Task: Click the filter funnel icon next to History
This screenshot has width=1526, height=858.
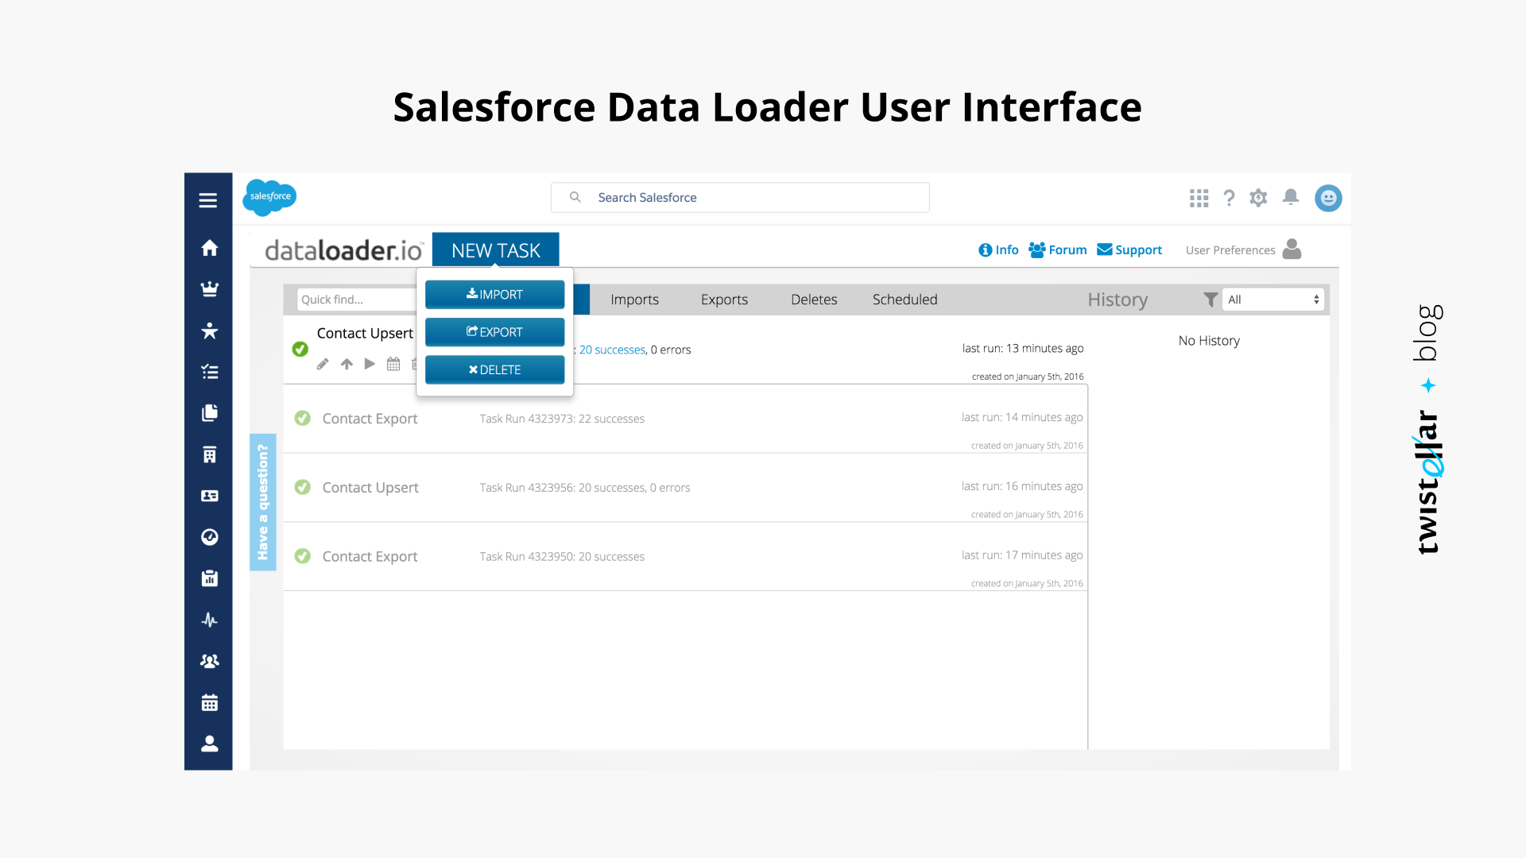Action: pyautogui.click(x=1210, y=300)
